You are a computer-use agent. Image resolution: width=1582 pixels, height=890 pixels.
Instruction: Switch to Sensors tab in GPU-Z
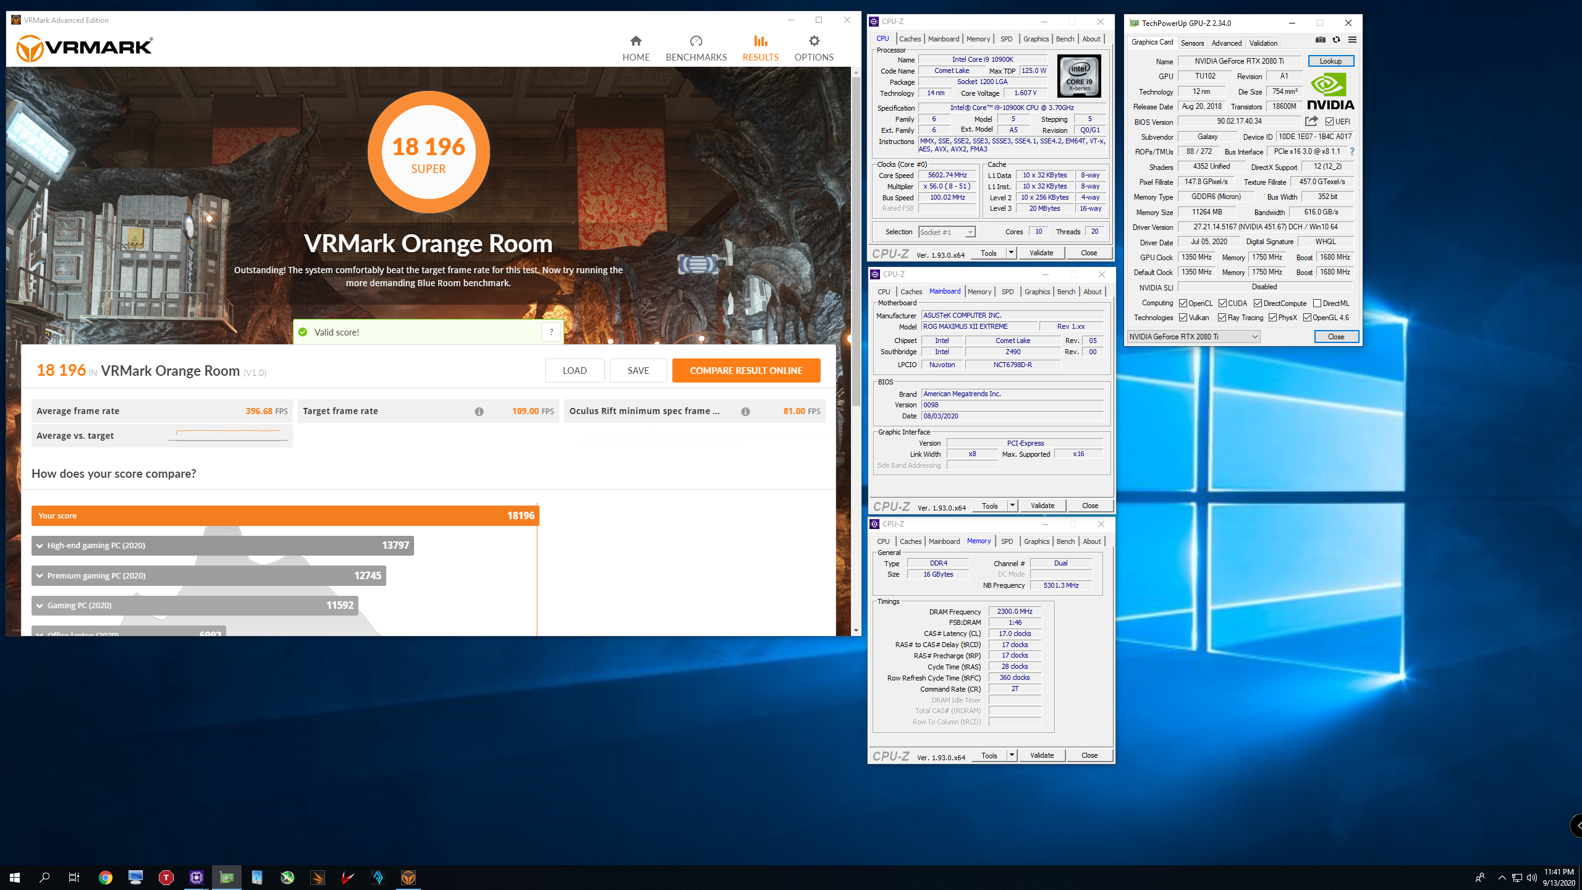[1192, 43]
